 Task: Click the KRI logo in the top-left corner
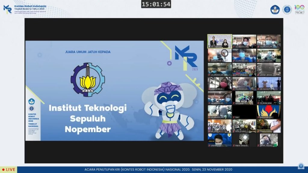point(8,9)
